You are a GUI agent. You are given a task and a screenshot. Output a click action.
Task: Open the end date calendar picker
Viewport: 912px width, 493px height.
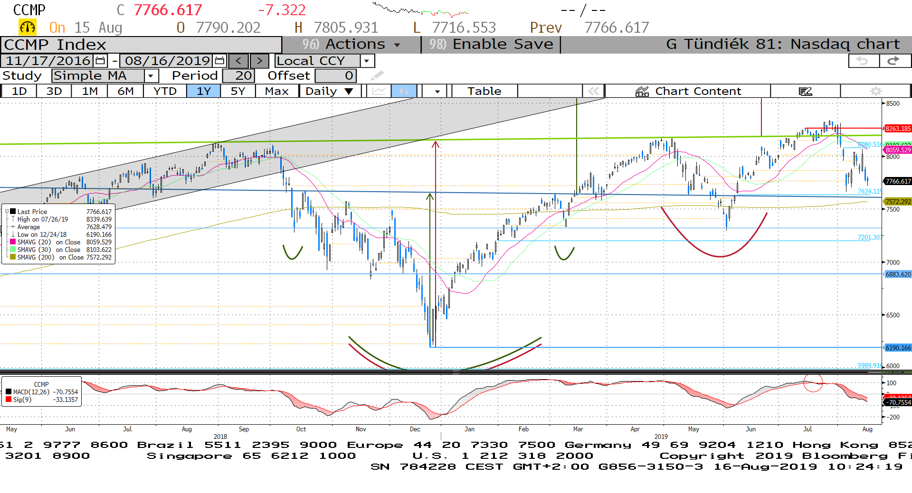click(219, 61)
